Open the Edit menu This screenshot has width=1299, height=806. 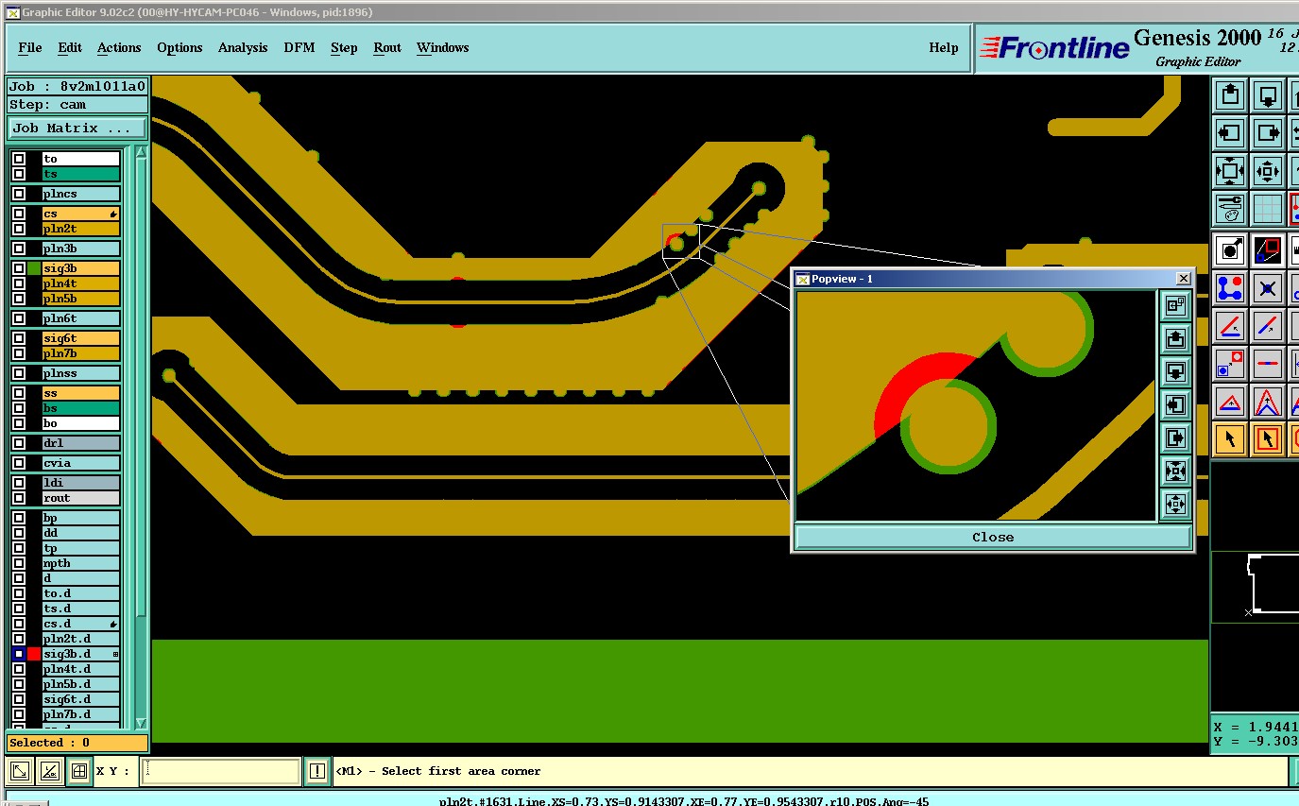(x=70, y=47)
